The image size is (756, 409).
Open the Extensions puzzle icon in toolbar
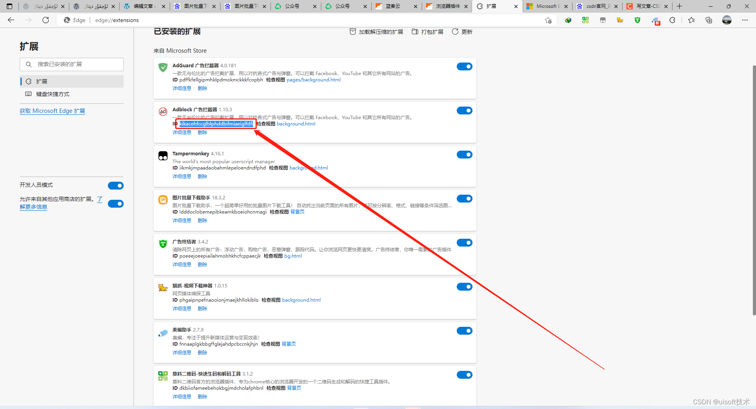point(673,20)
